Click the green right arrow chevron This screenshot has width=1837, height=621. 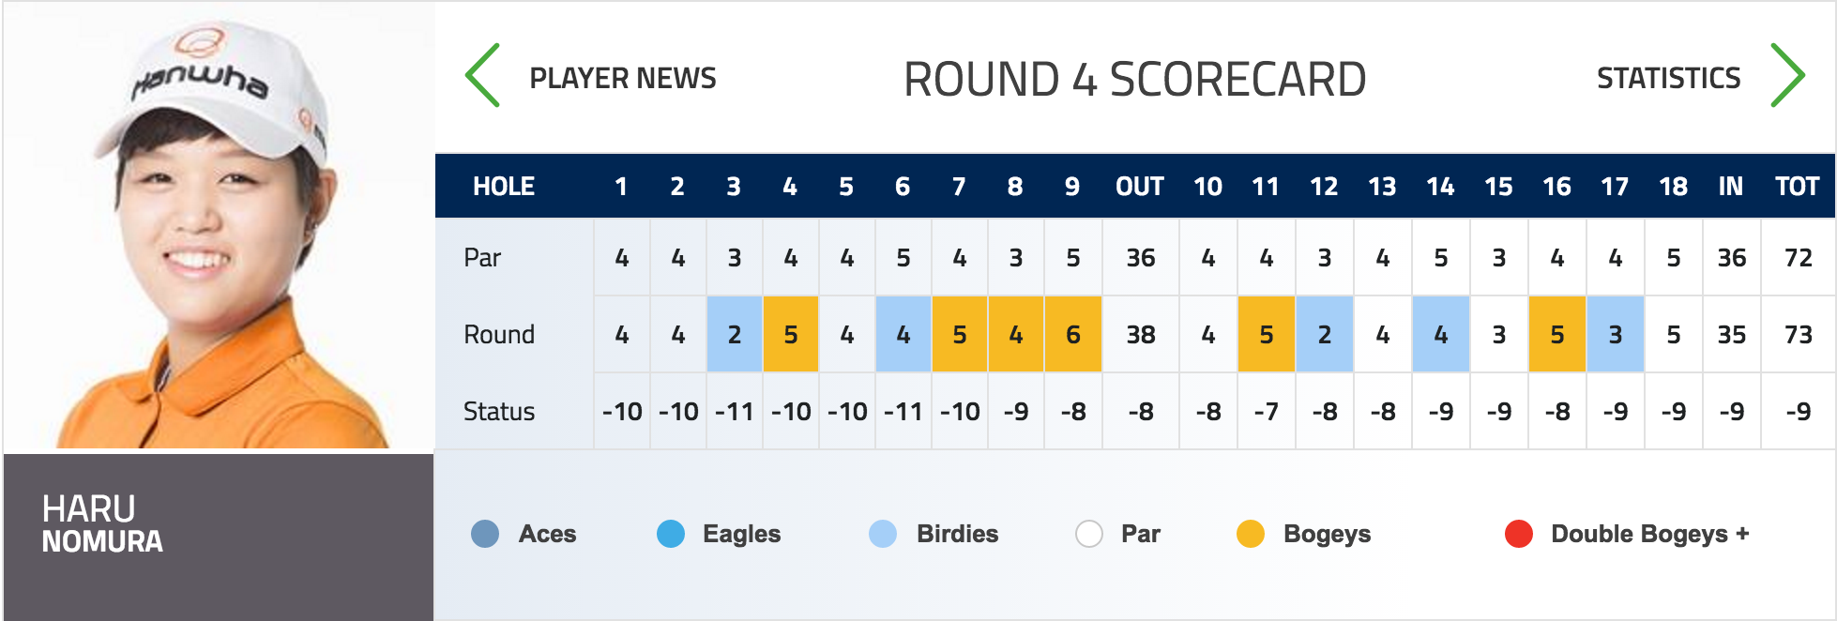[1787, 76]
